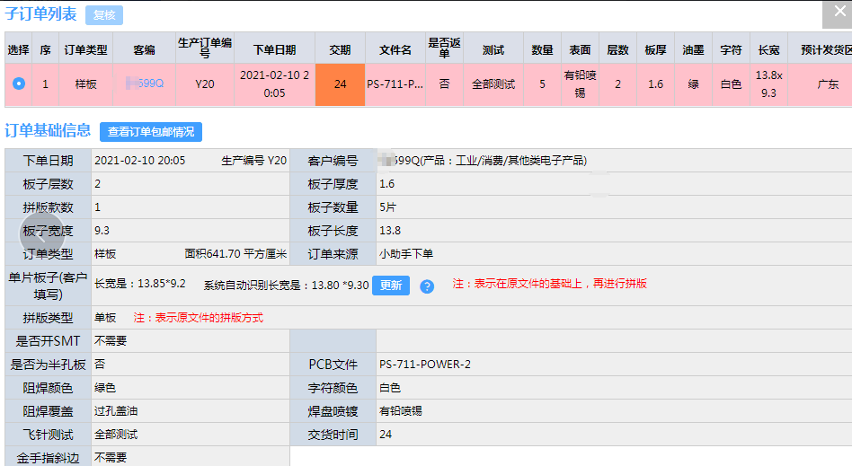Click the 13.8x9.3 size cell in the row
The image size is (852, 466).
[x=768, y=84]
